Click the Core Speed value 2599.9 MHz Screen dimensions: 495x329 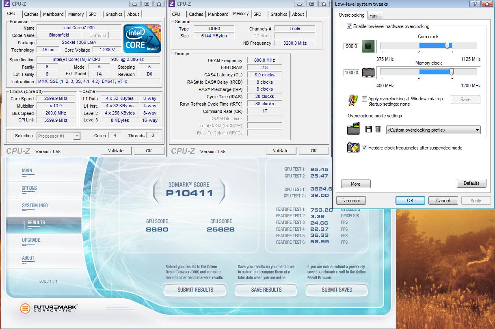[x=56, y=99]
